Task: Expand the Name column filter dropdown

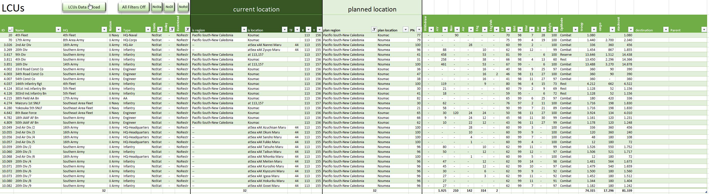Action: click(x=58, y=30)
